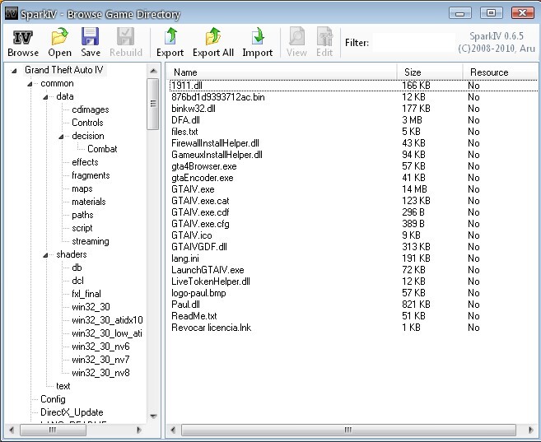Select LaunchGTAIV.exe in the list

(x=208, y=270)
